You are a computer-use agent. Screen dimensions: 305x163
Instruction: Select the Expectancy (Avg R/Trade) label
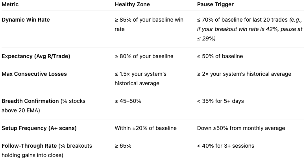pos(36,56)
